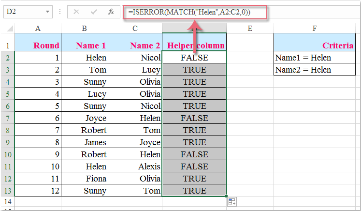Select column F header
This screenshot has width=361, height=211.
(315, 29)
